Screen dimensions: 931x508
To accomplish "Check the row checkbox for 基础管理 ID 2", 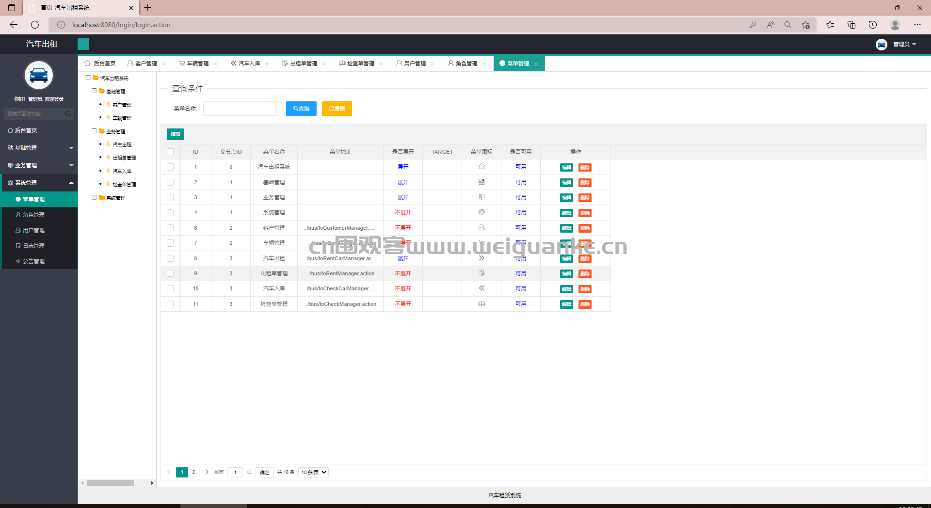I will click(x=170, y=182).
